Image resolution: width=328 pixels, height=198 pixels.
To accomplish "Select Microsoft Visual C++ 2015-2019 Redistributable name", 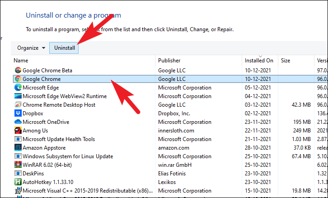I will coord(88,190).
